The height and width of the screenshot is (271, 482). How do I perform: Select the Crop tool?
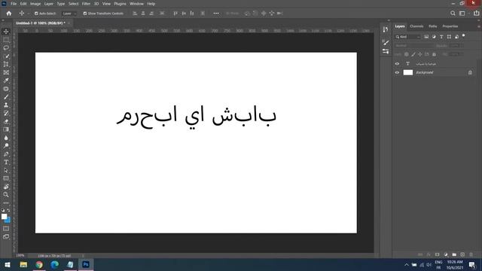tap(6, 64)
